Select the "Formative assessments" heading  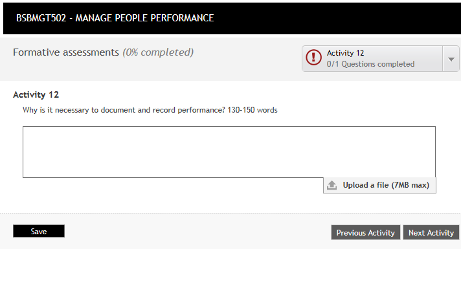pos(66,52)
